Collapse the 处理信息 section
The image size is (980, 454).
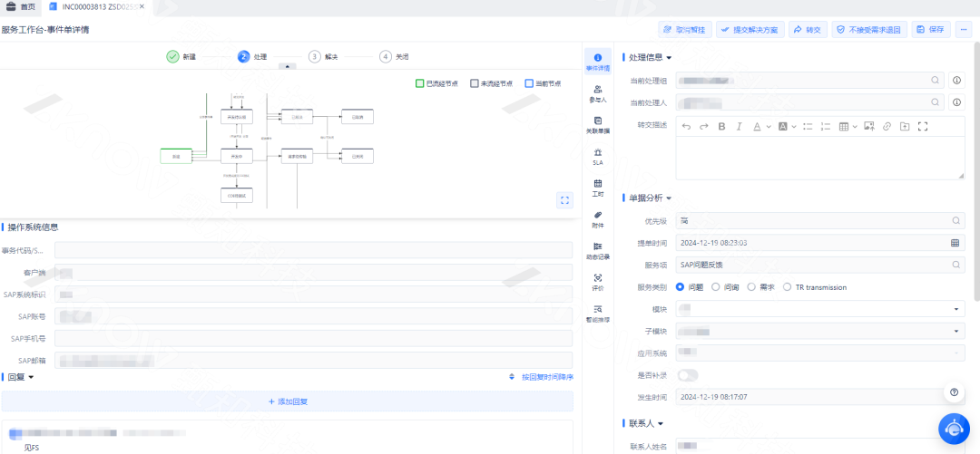click(669, 58)
